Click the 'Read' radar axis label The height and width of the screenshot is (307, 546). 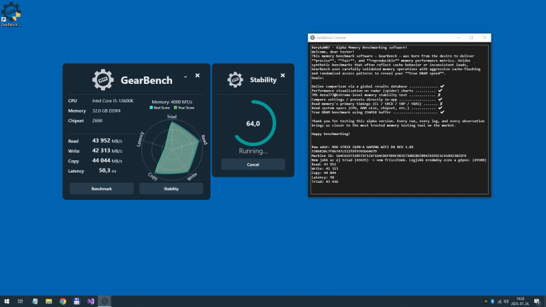(x=204, y=140)
